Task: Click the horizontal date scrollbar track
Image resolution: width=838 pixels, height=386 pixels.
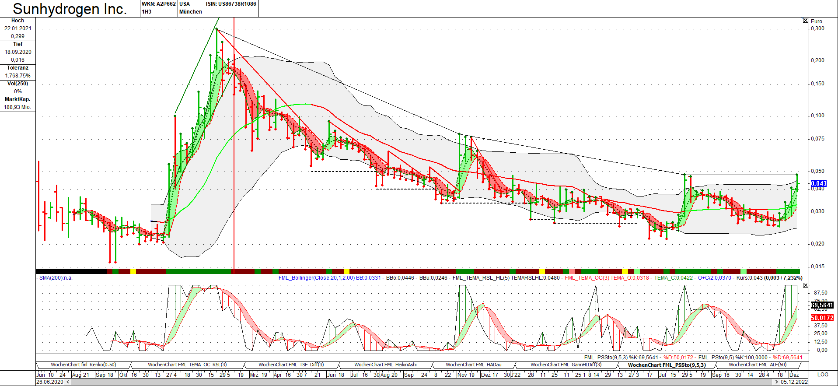Action: click(x=422, y=382)
